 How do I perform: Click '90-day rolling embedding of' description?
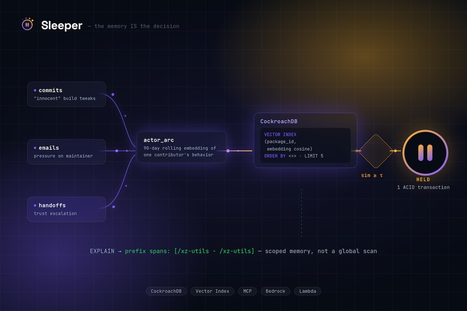180,148
